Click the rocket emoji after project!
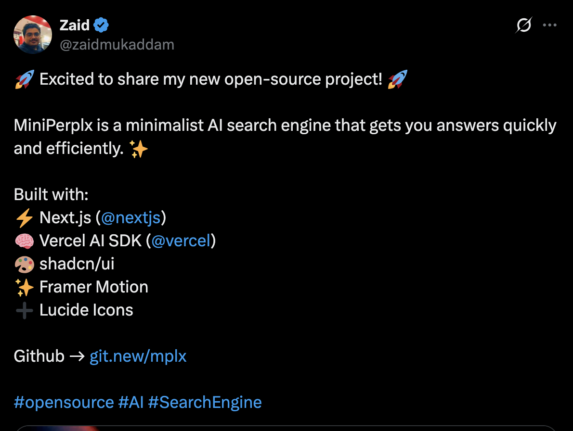 tap(398, 79)
